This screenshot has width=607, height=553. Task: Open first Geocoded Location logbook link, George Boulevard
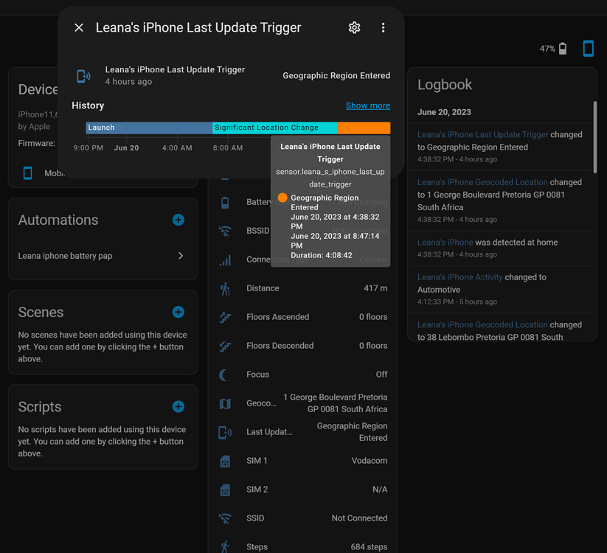[x=482, y=182]
